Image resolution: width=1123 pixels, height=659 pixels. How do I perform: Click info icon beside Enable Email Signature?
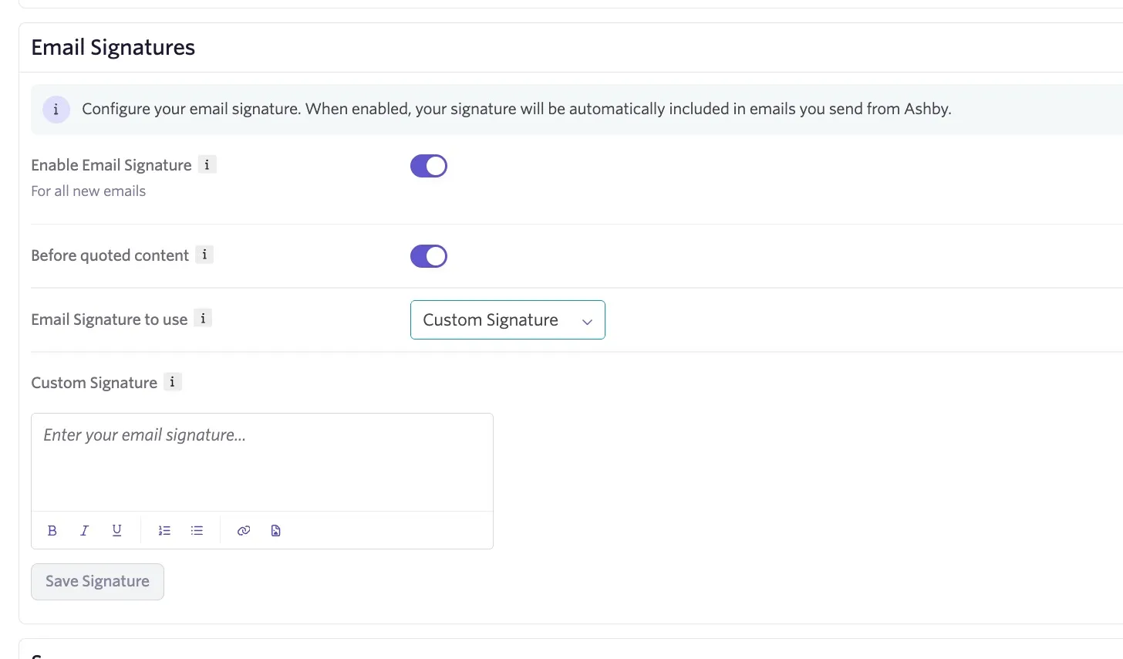(207, 164)
